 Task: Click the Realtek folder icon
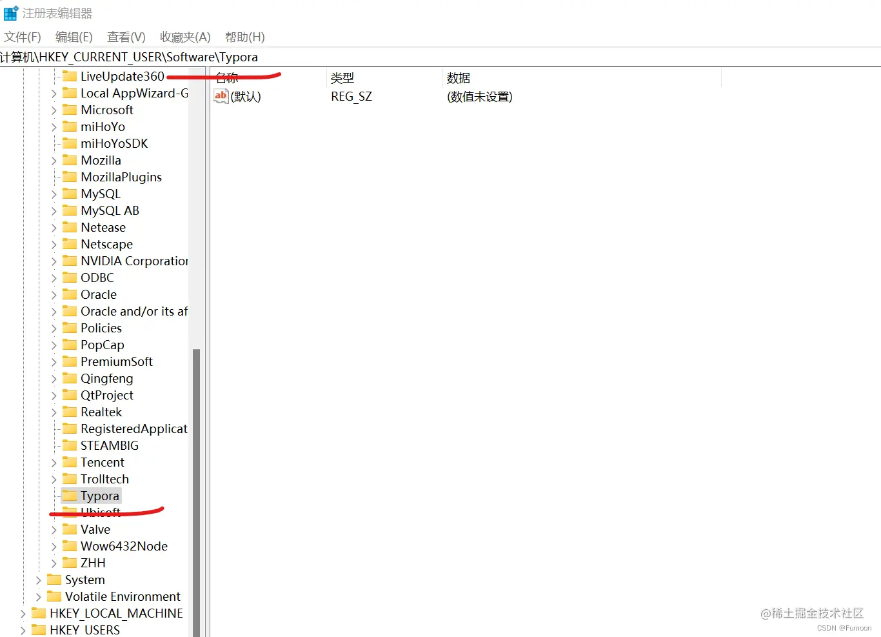pyautogui.click(x=70, y=412)
